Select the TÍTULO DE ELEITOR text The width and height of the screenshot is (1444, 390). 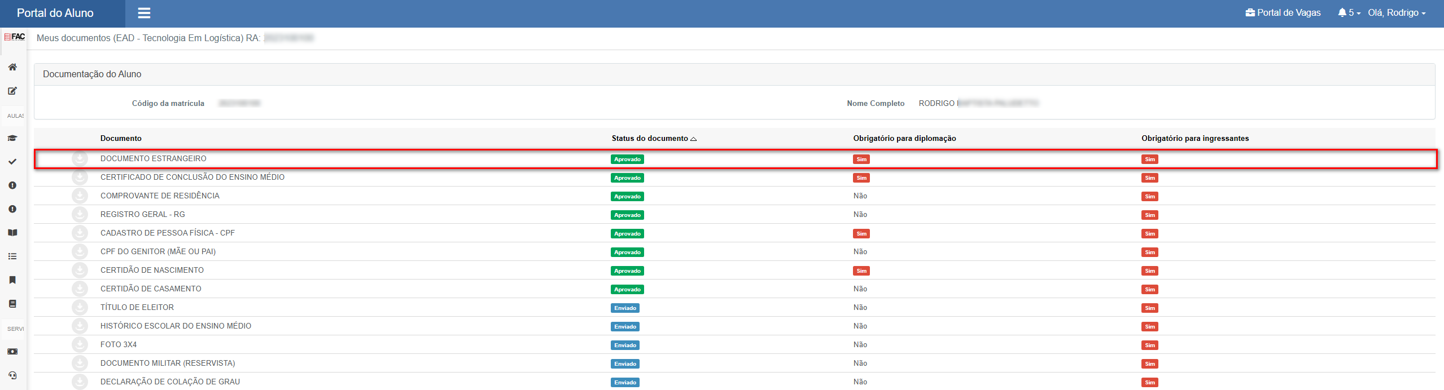137,307
